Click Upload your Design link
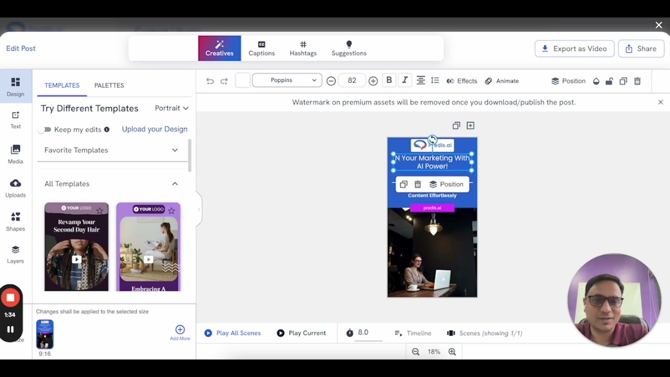 point(154,129)
